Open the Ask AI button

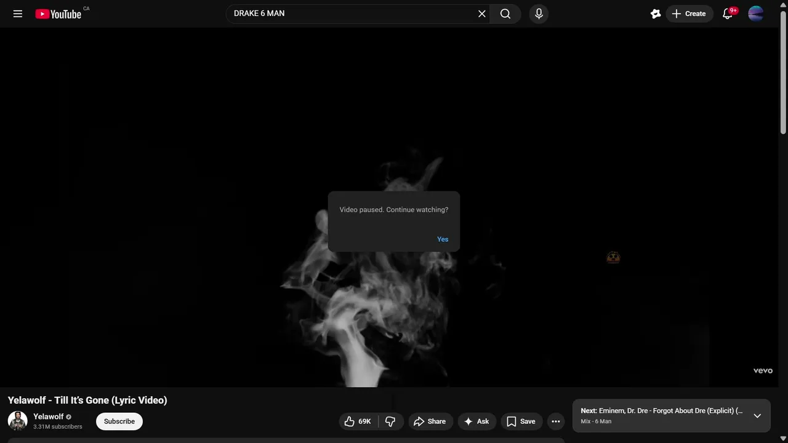pos(476,421)
